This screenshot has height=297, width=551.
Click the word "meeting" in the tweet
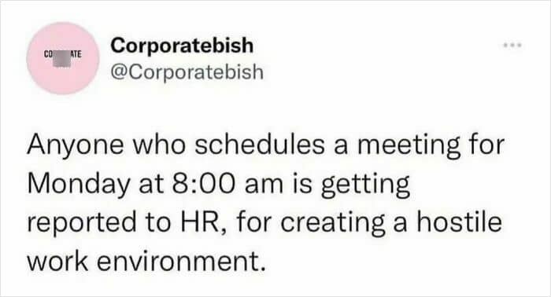(409, 146)
